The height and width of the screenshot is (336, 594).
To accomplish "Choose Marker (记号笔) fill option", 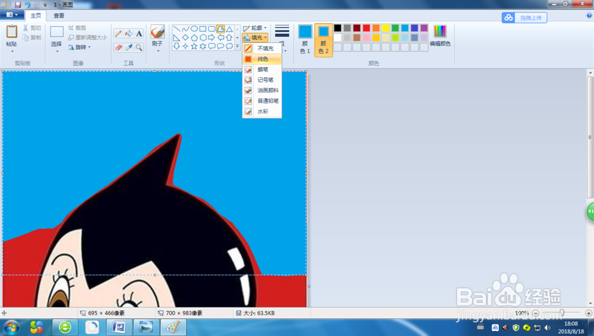I will click(262, 80).
